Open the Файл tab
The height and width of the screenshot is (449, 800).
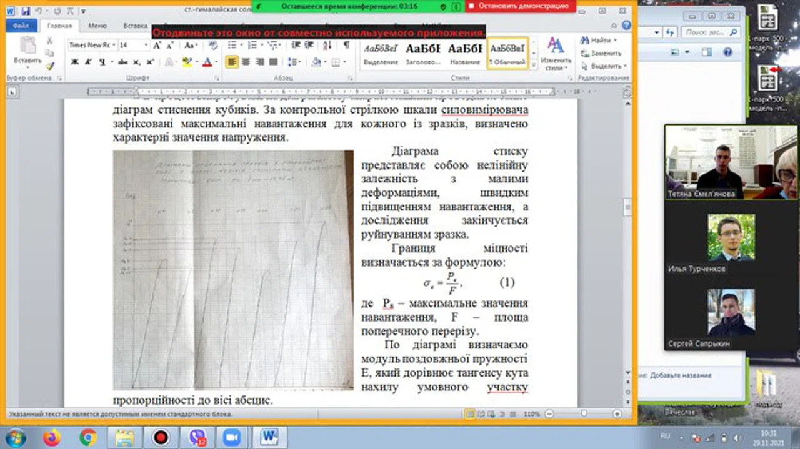tap(21, 26)
